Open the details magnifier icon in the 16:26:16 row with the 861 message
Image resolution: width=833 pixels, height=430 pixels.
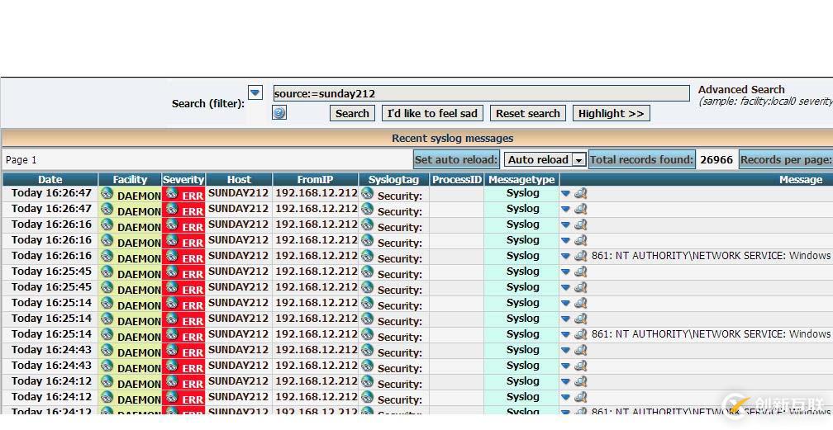click(x=581, y=255)
